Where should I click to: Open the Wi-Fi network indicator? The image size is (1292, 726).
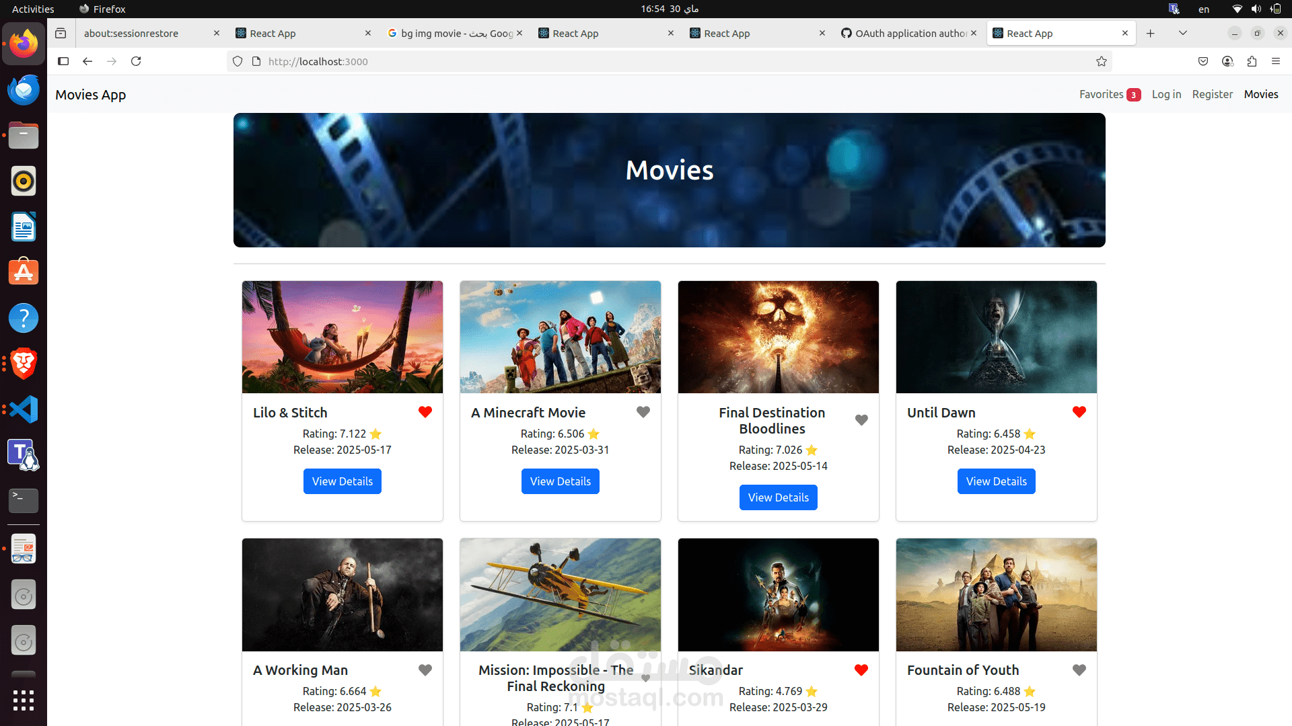tap(1237, 9)
